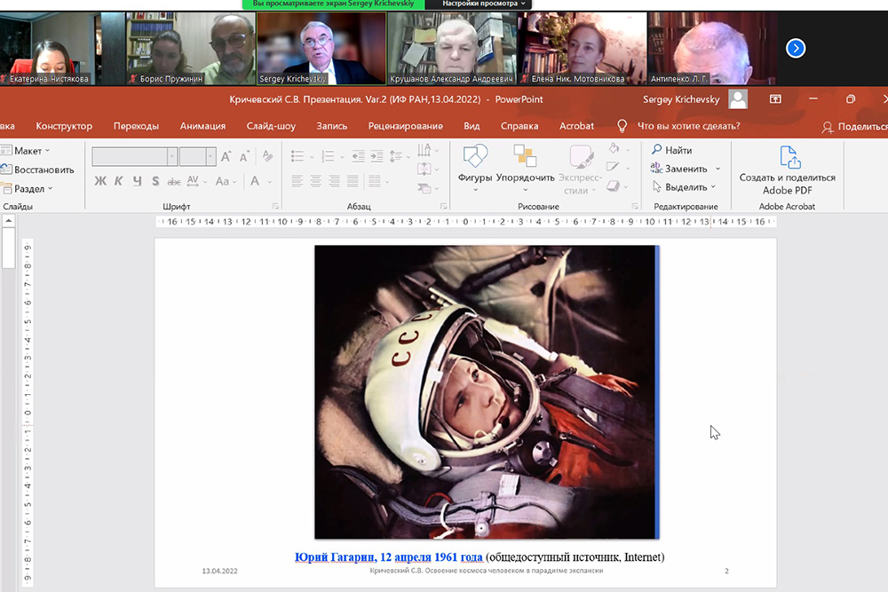Show next participants with blue arrow
Viewport: 888px width, 592px height.
(x=796, y=48)
